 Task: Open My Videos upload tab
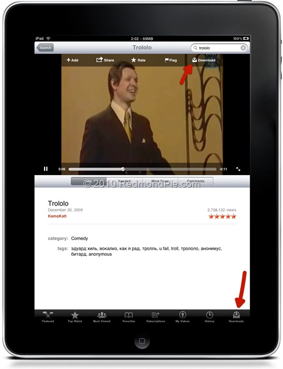(182, 317)
